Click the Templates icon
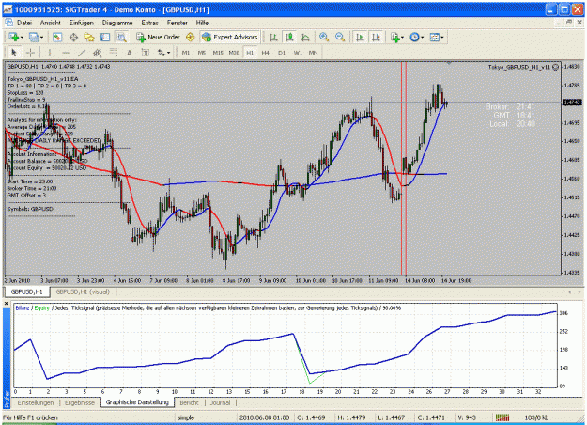587x425 pixels. coord(434,37)
